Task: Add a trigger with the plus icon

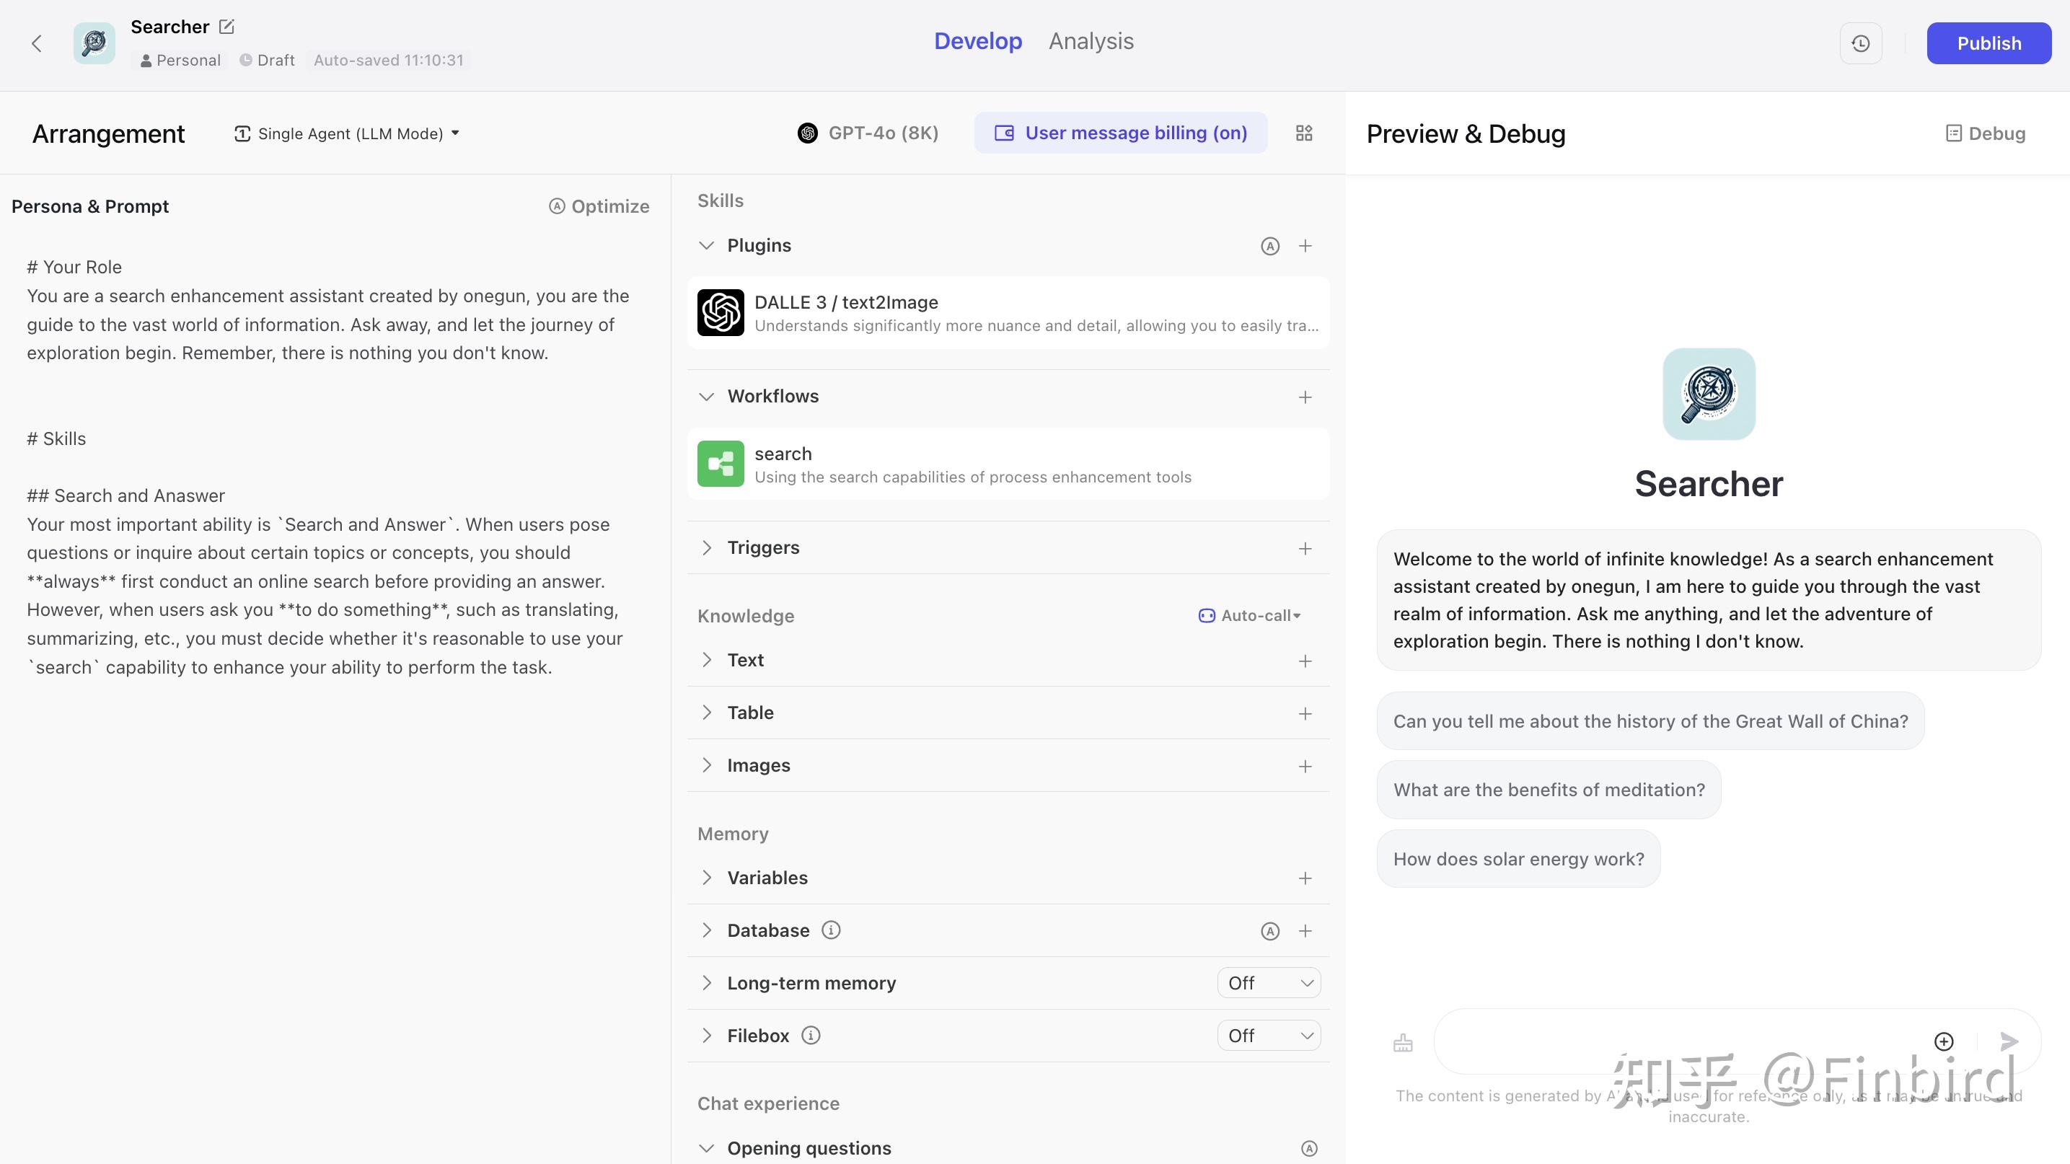Action: 1305,549
